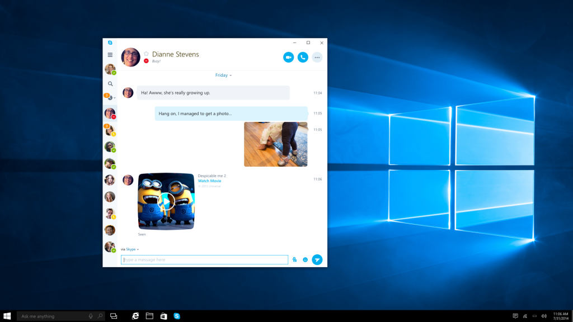Expand the via Skype delivery dropdown
573x322 pixels.
(x=138, y=249)
